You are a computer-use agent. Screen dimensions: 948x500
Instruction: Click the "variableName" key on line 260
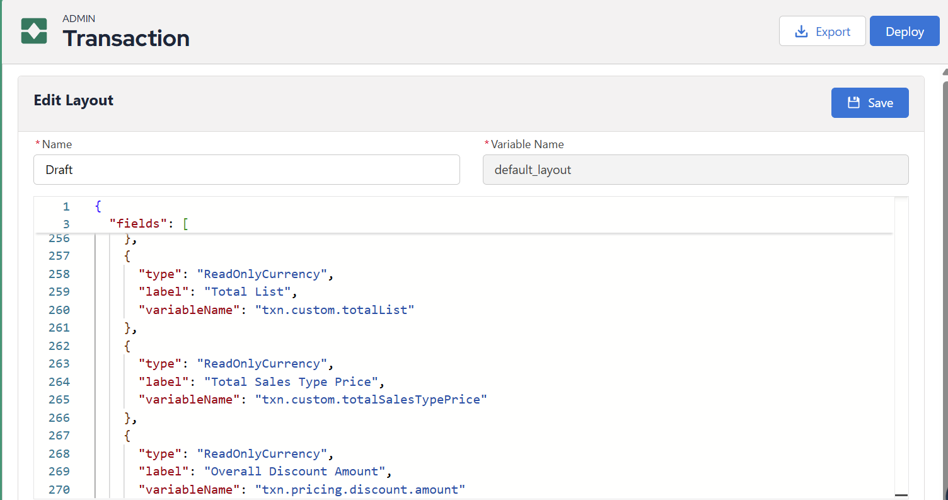190,310
